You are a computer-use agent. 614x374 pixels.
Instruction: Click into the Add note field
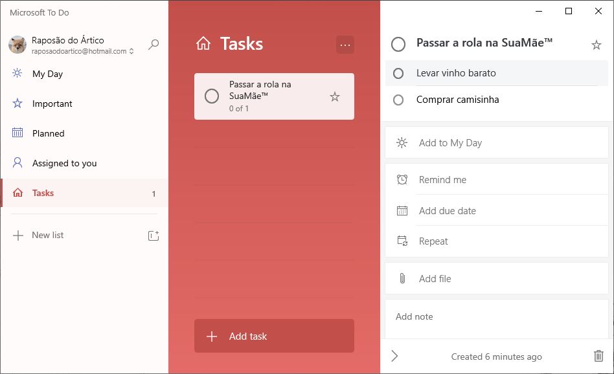497,319
